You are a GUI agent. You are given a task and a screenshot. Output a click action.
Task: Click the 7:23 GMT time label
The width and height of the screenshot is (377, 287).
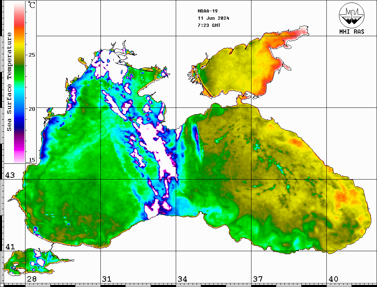(x=209, y=25)
